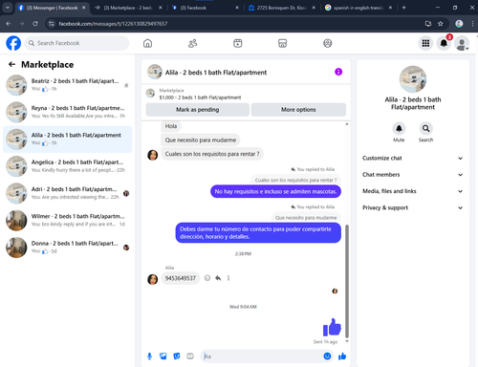Click Alila's avatar beside the phone number

(153, 279)
